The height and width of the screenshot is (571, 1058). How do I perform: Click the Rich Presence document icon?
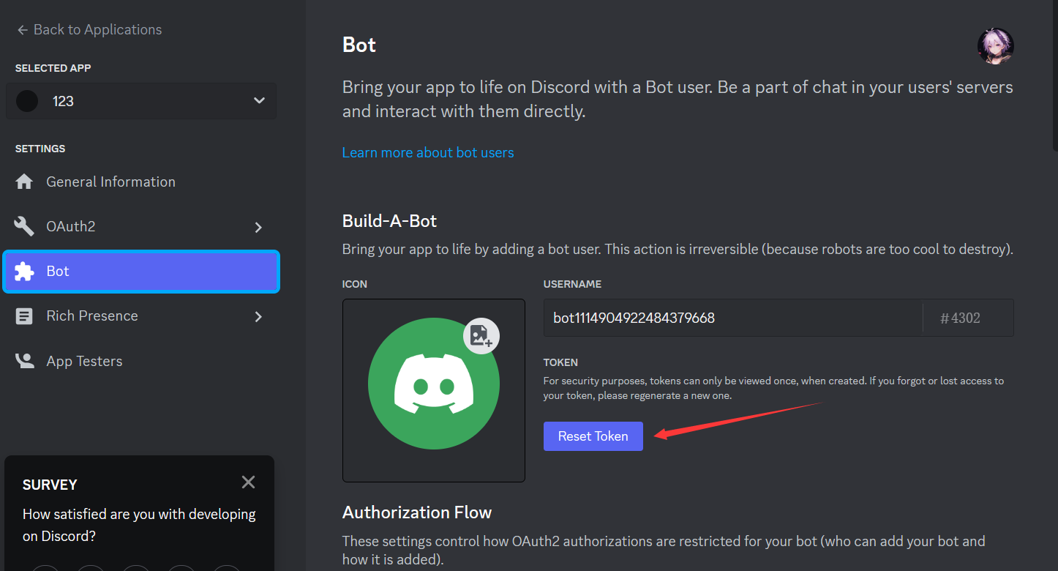[24, 316]
